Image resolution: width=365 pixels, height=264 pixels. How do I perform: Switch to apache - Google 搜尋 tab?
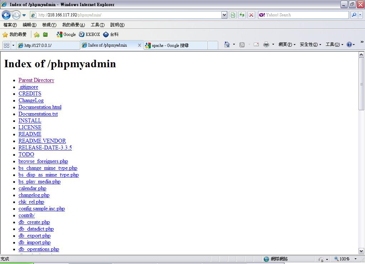pyautogui.click(x=175, y=45)
